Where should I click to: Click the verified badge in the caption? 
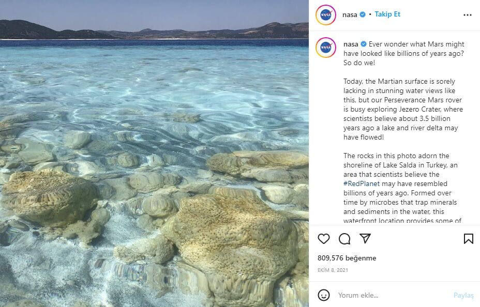[364, 44]
